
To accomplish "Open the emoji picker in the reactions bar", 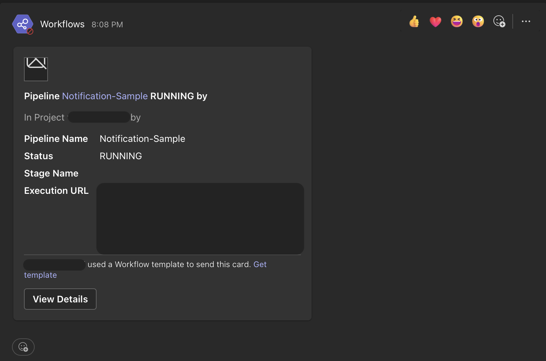I will (499, 22).
